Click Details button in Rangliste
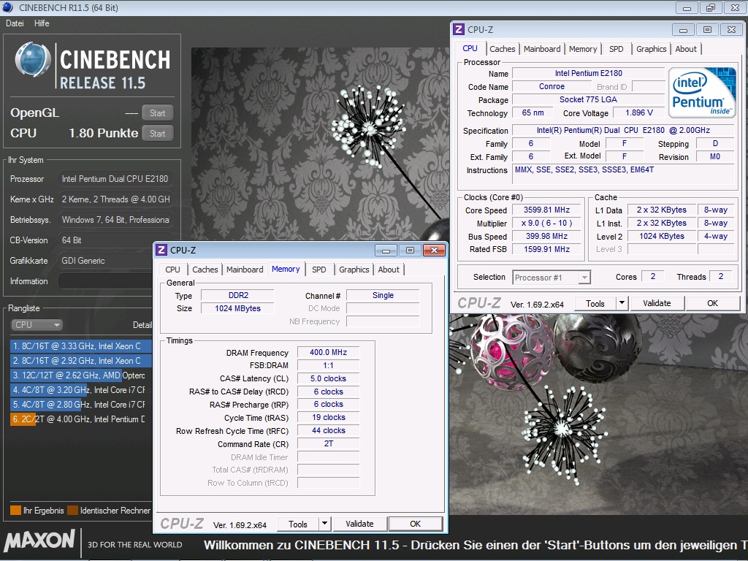The height and width of the screenshot is (561, 748). coord(142,325)
